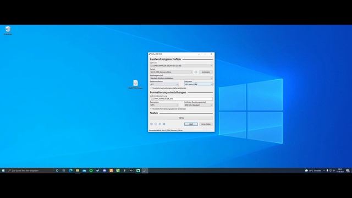Viewport: 352px width, 198px height.
Task: Open the Startart ISO selection dropdown
Action: [x=171, y=72]
